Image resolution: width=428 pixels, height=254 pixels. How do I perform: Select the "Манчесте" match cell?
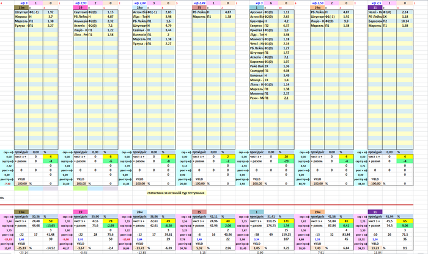click(257, 39)
